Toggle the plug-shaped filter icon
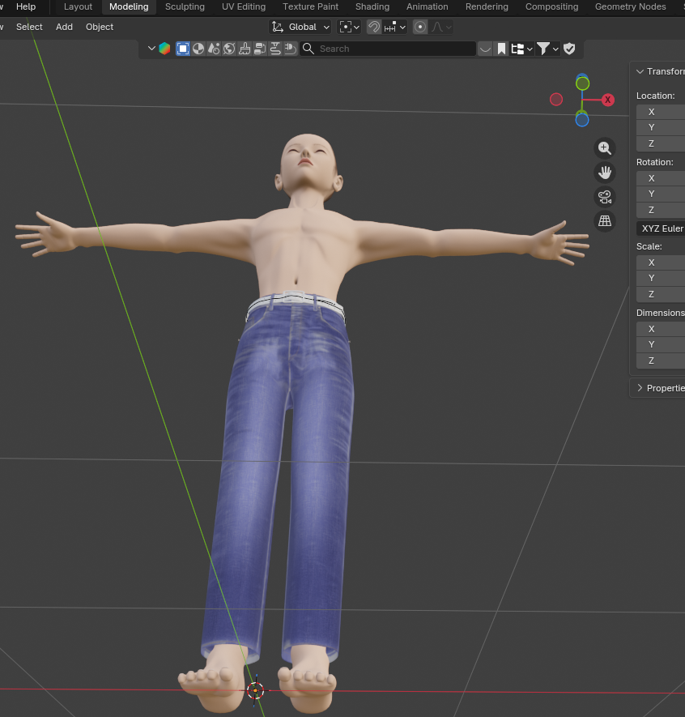 (x=290, y=49)
